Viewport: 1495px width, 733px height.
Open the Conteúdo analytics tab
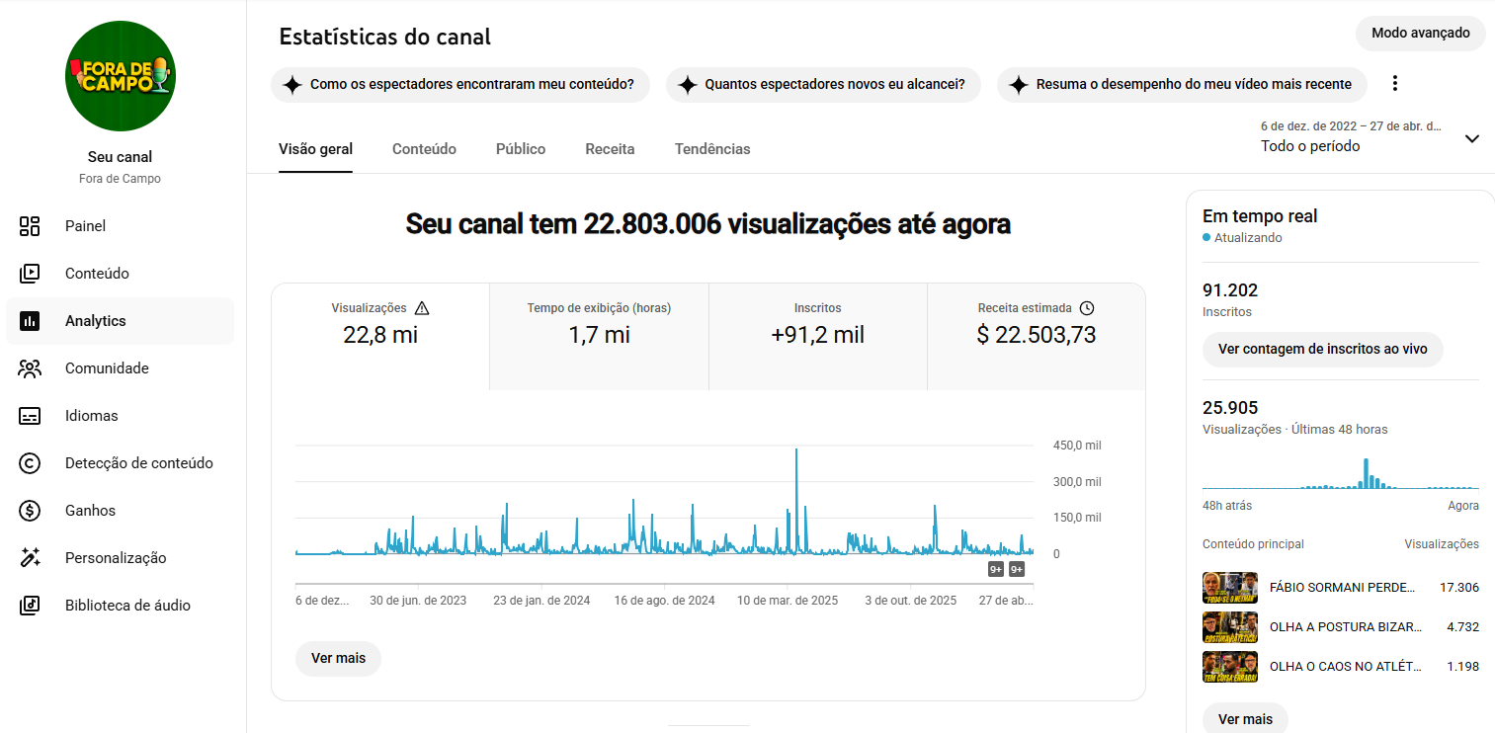pyautogui.click(x=424, y=149)
